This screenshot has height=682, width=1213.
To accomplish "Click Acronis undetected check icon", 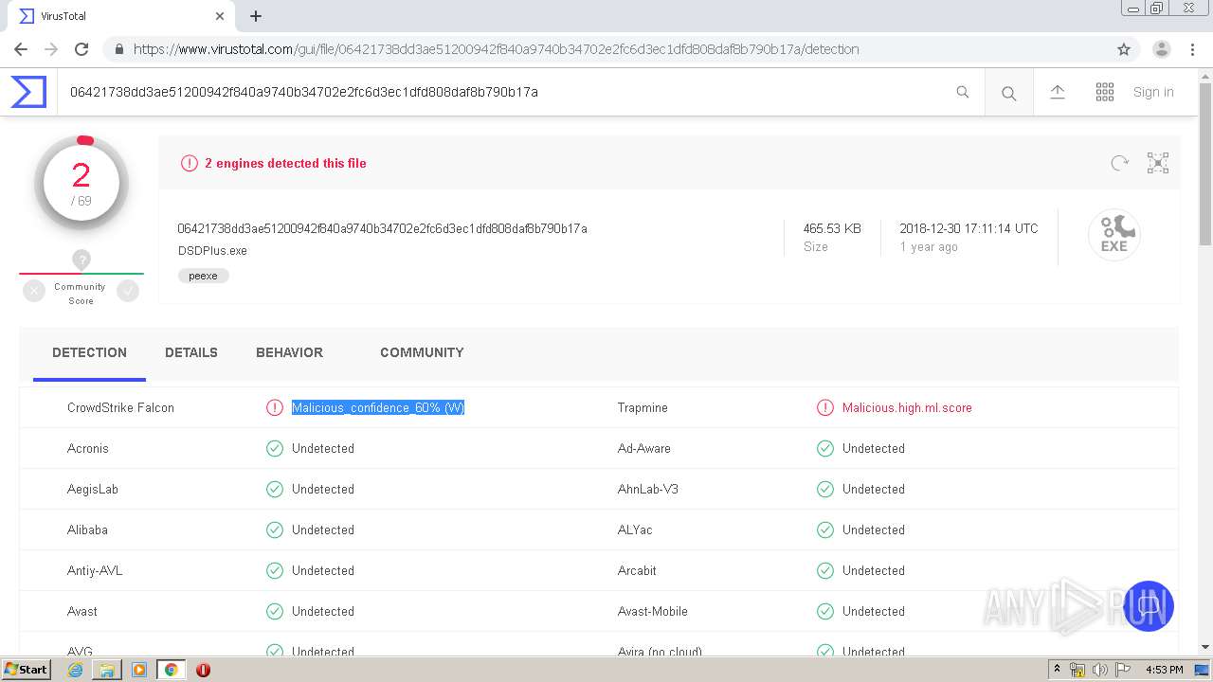I will click(275, 448).
